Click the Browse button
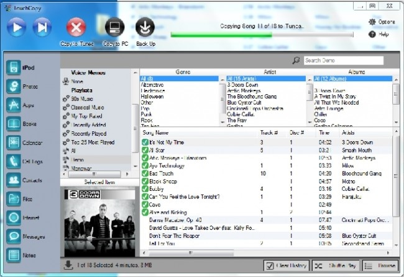This screenshot has height=277, width=404. pos(380,266)
